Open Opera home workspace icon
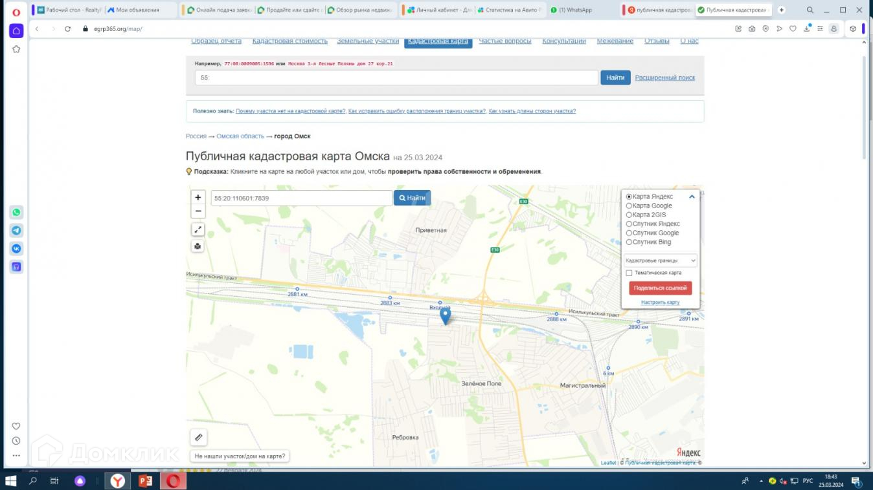 tap(16, 31)
